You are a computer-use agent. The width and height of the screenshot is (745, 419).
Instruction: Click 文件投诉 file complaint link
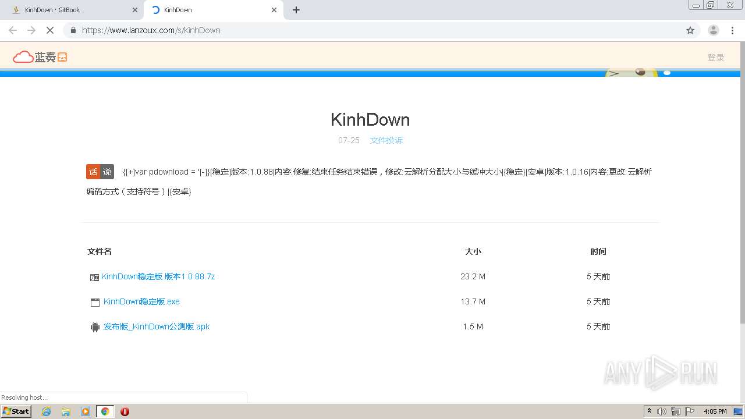pos(386,140)
